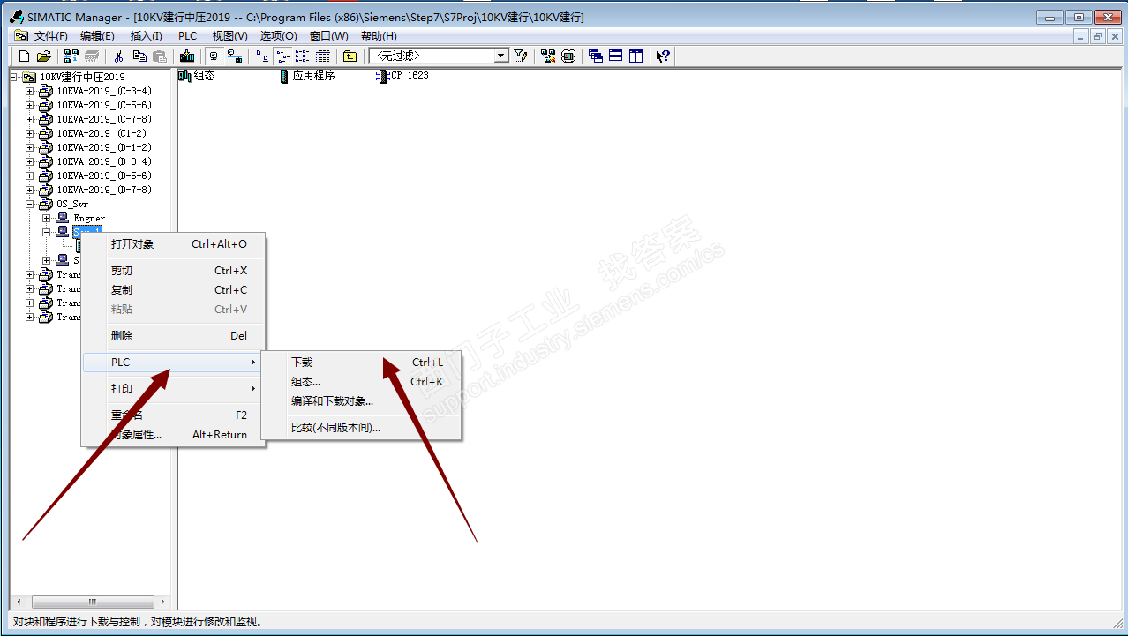The height and width of the screenshot is (636, 1128).
Task: Expand the Engner station node
Action: [x=47, y=218]
